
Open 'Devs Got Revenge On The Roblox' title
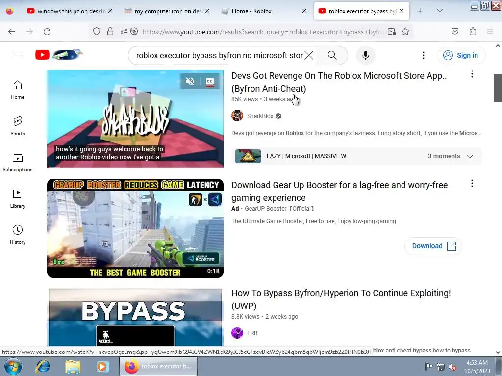coord(339,82)
